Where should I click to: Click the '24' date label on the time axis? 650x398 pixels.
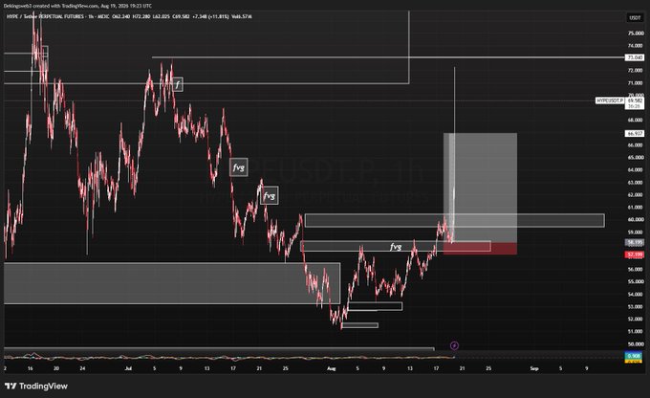(82, 368)
